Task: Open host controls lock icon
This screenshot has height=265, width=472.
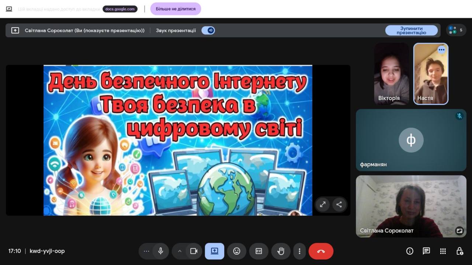Action: (459, 251)
